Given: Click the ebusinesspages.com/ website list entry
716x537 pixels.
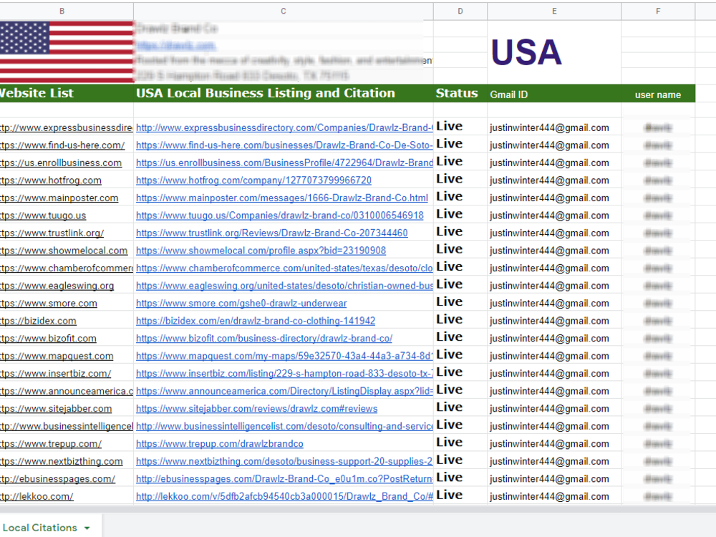Looking at the screenshot, I should (x=57, y=479).
